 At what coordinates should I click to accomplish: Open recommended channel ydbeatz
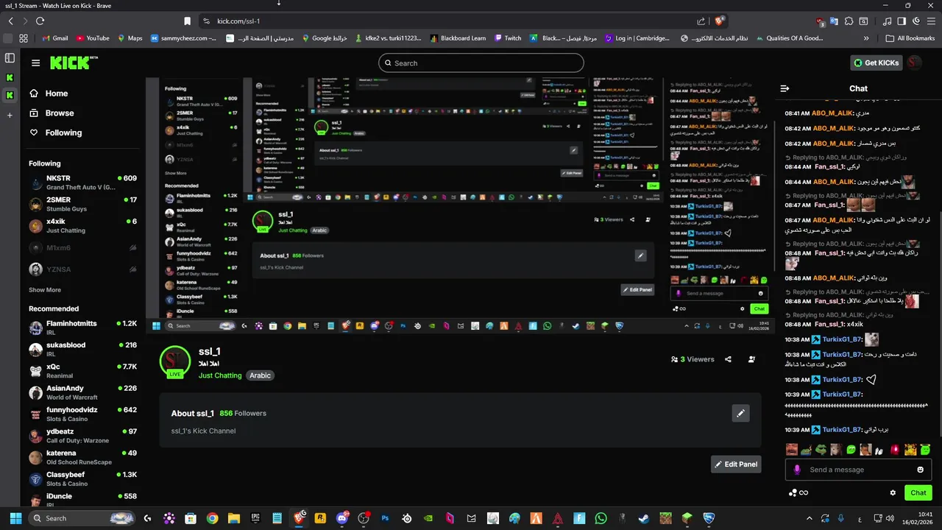point(82,435)
